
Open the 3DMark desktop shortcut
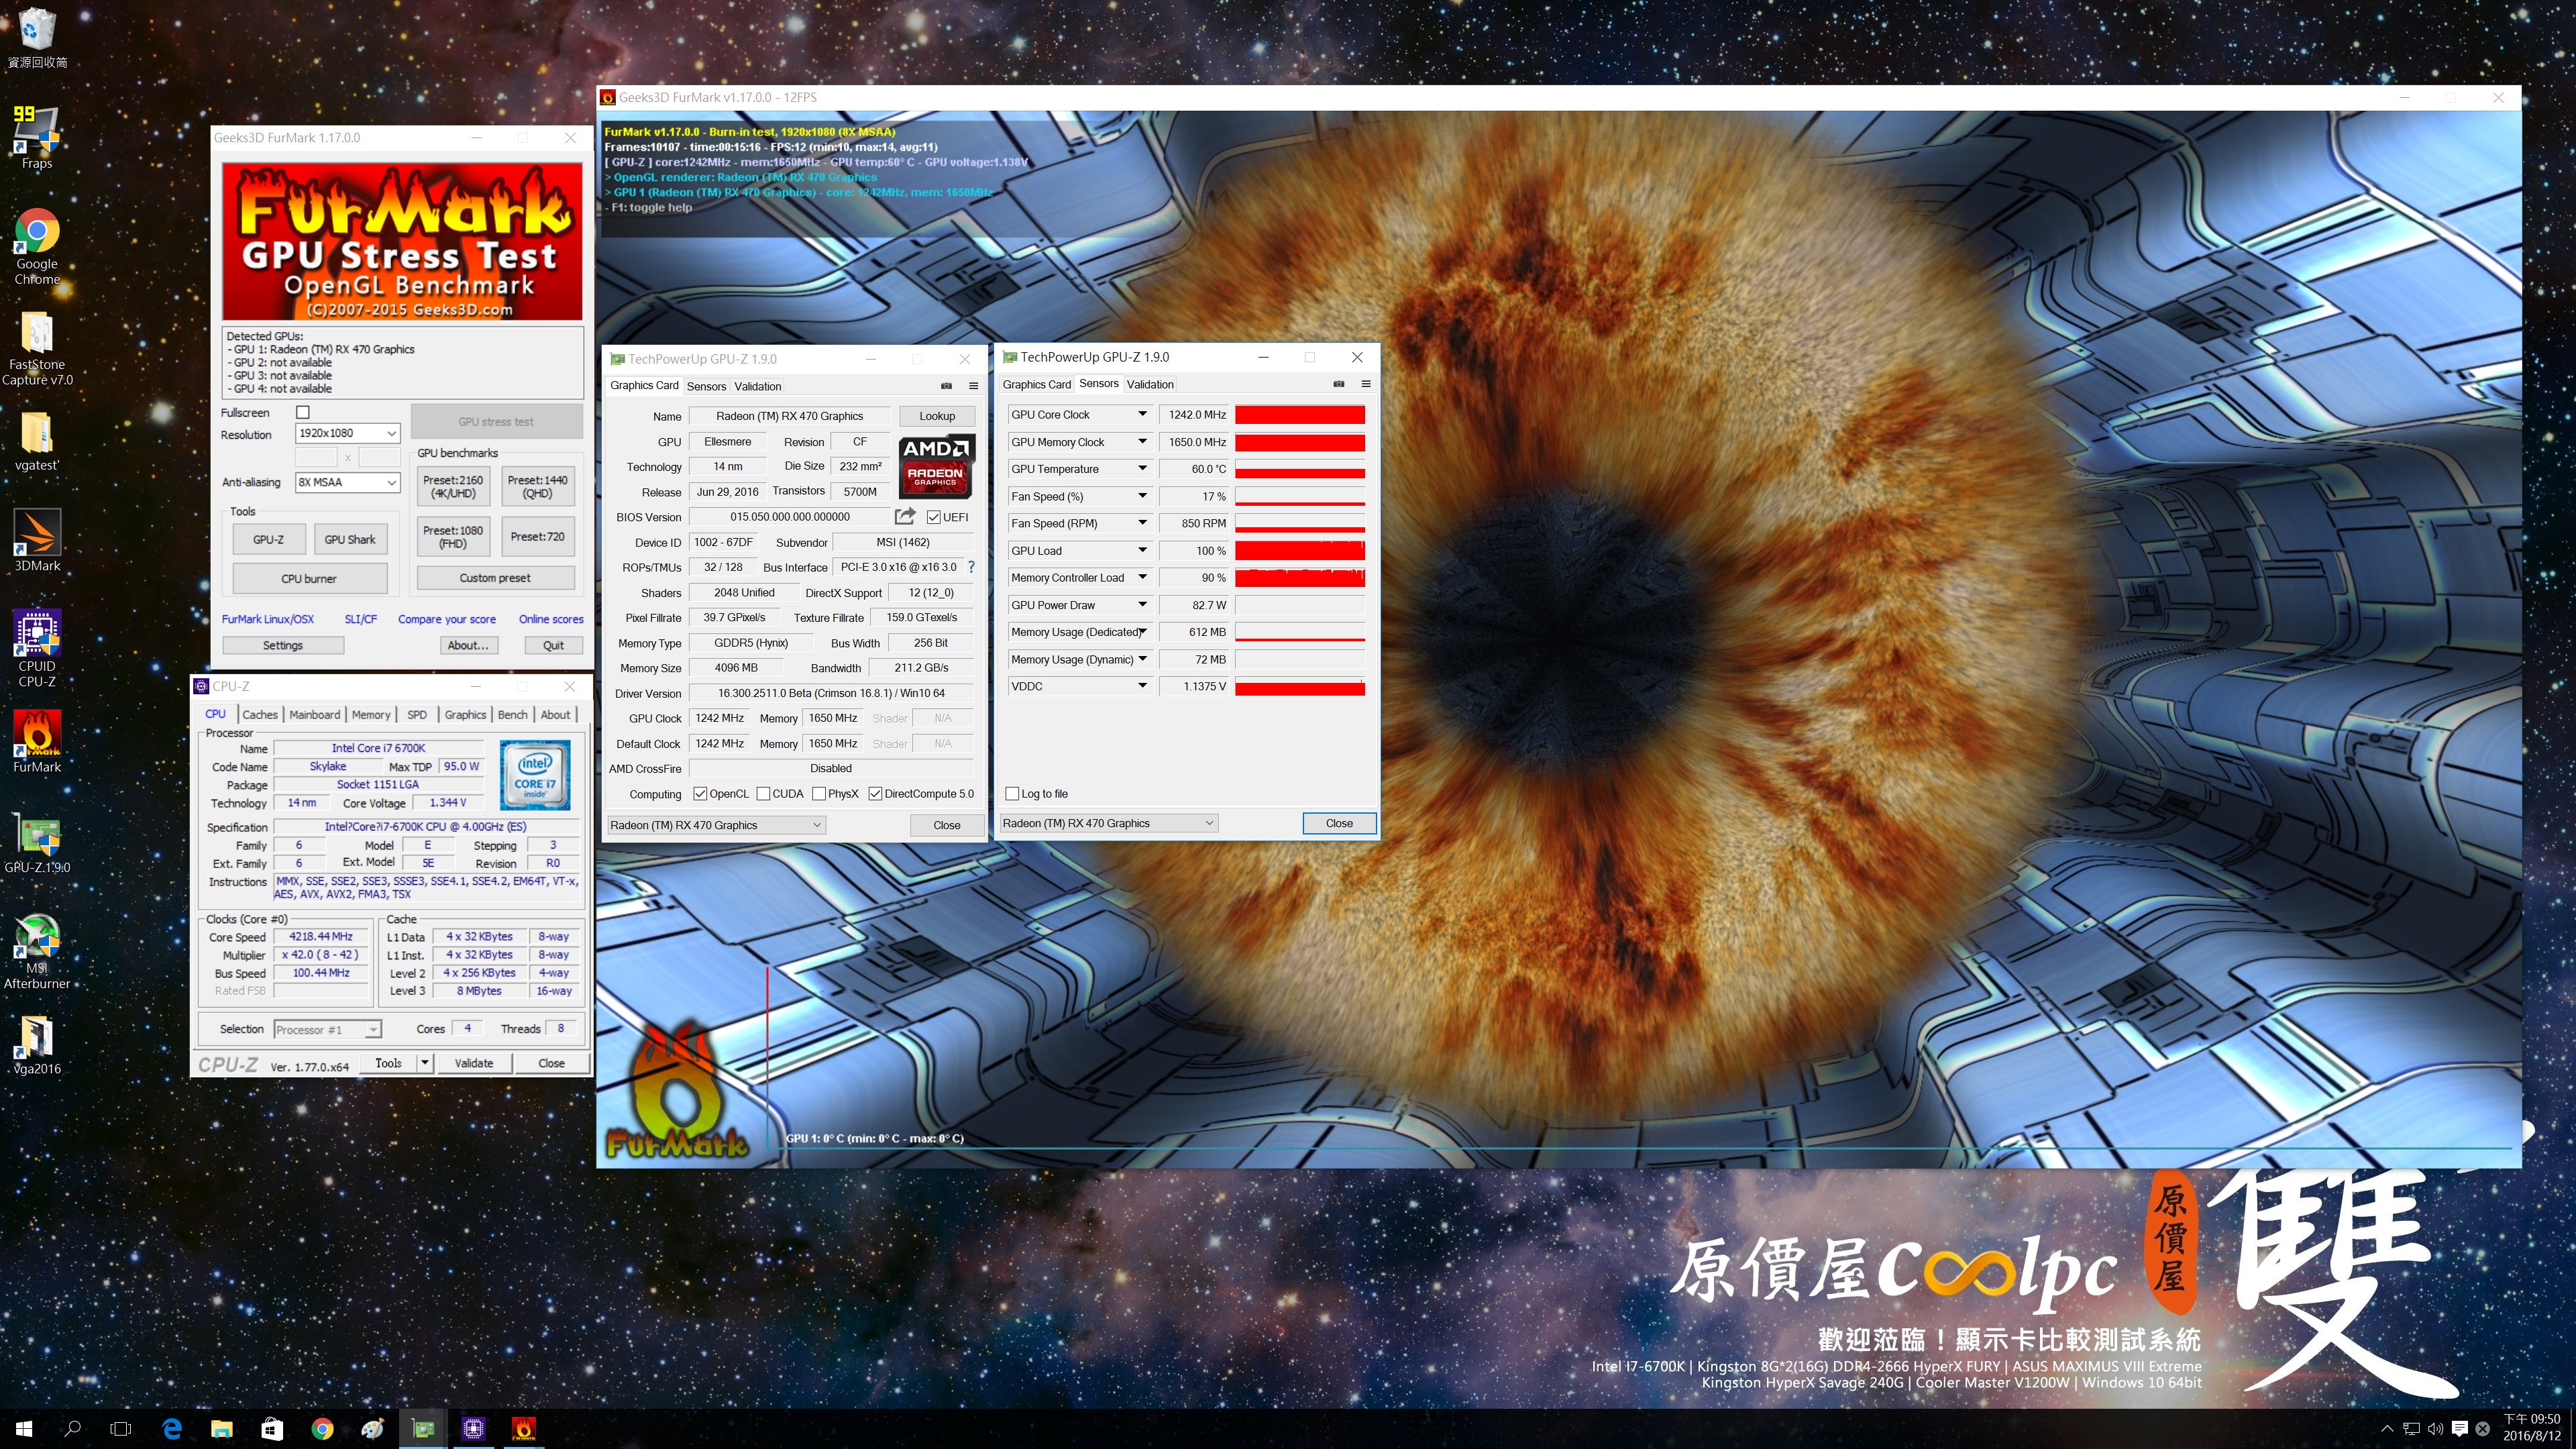(37, 540)
